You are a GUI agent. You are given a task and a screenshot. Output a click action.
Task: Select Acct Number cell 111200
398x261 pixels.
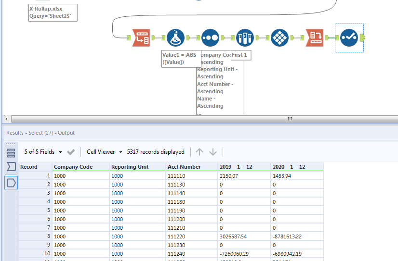coord(192,219)
